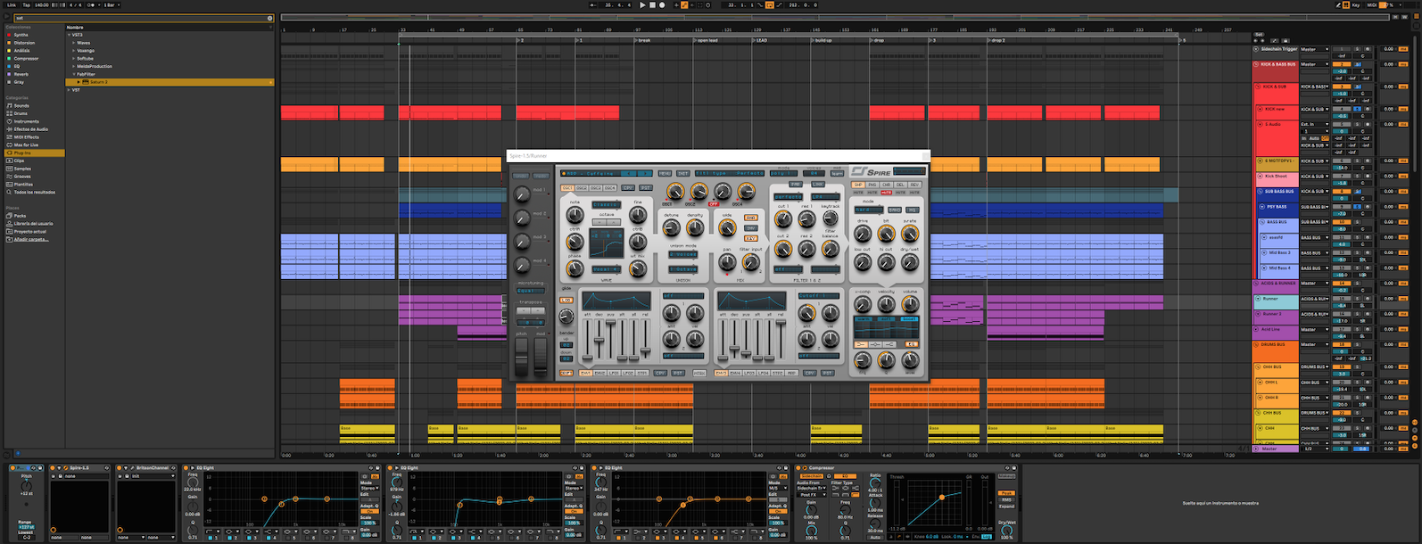Toggle Key map mode
The width and height of the screenshot is (1422, 544).
click(1356, 4)
